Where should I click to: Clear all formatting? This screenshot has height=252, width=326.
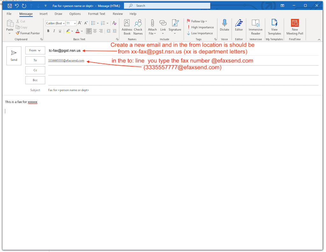pyautogui.click(x=114, y=23)
